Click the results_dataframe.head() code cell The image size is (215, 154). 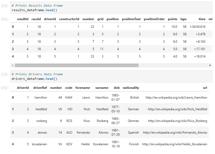111,8
